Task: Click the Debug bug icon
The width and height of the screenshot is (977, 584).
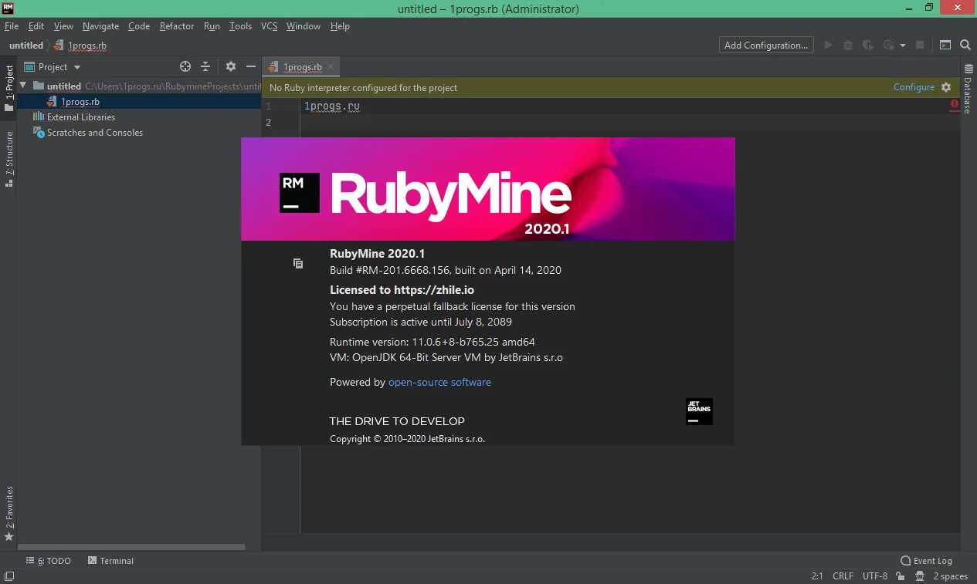Action: coord(848,45)
